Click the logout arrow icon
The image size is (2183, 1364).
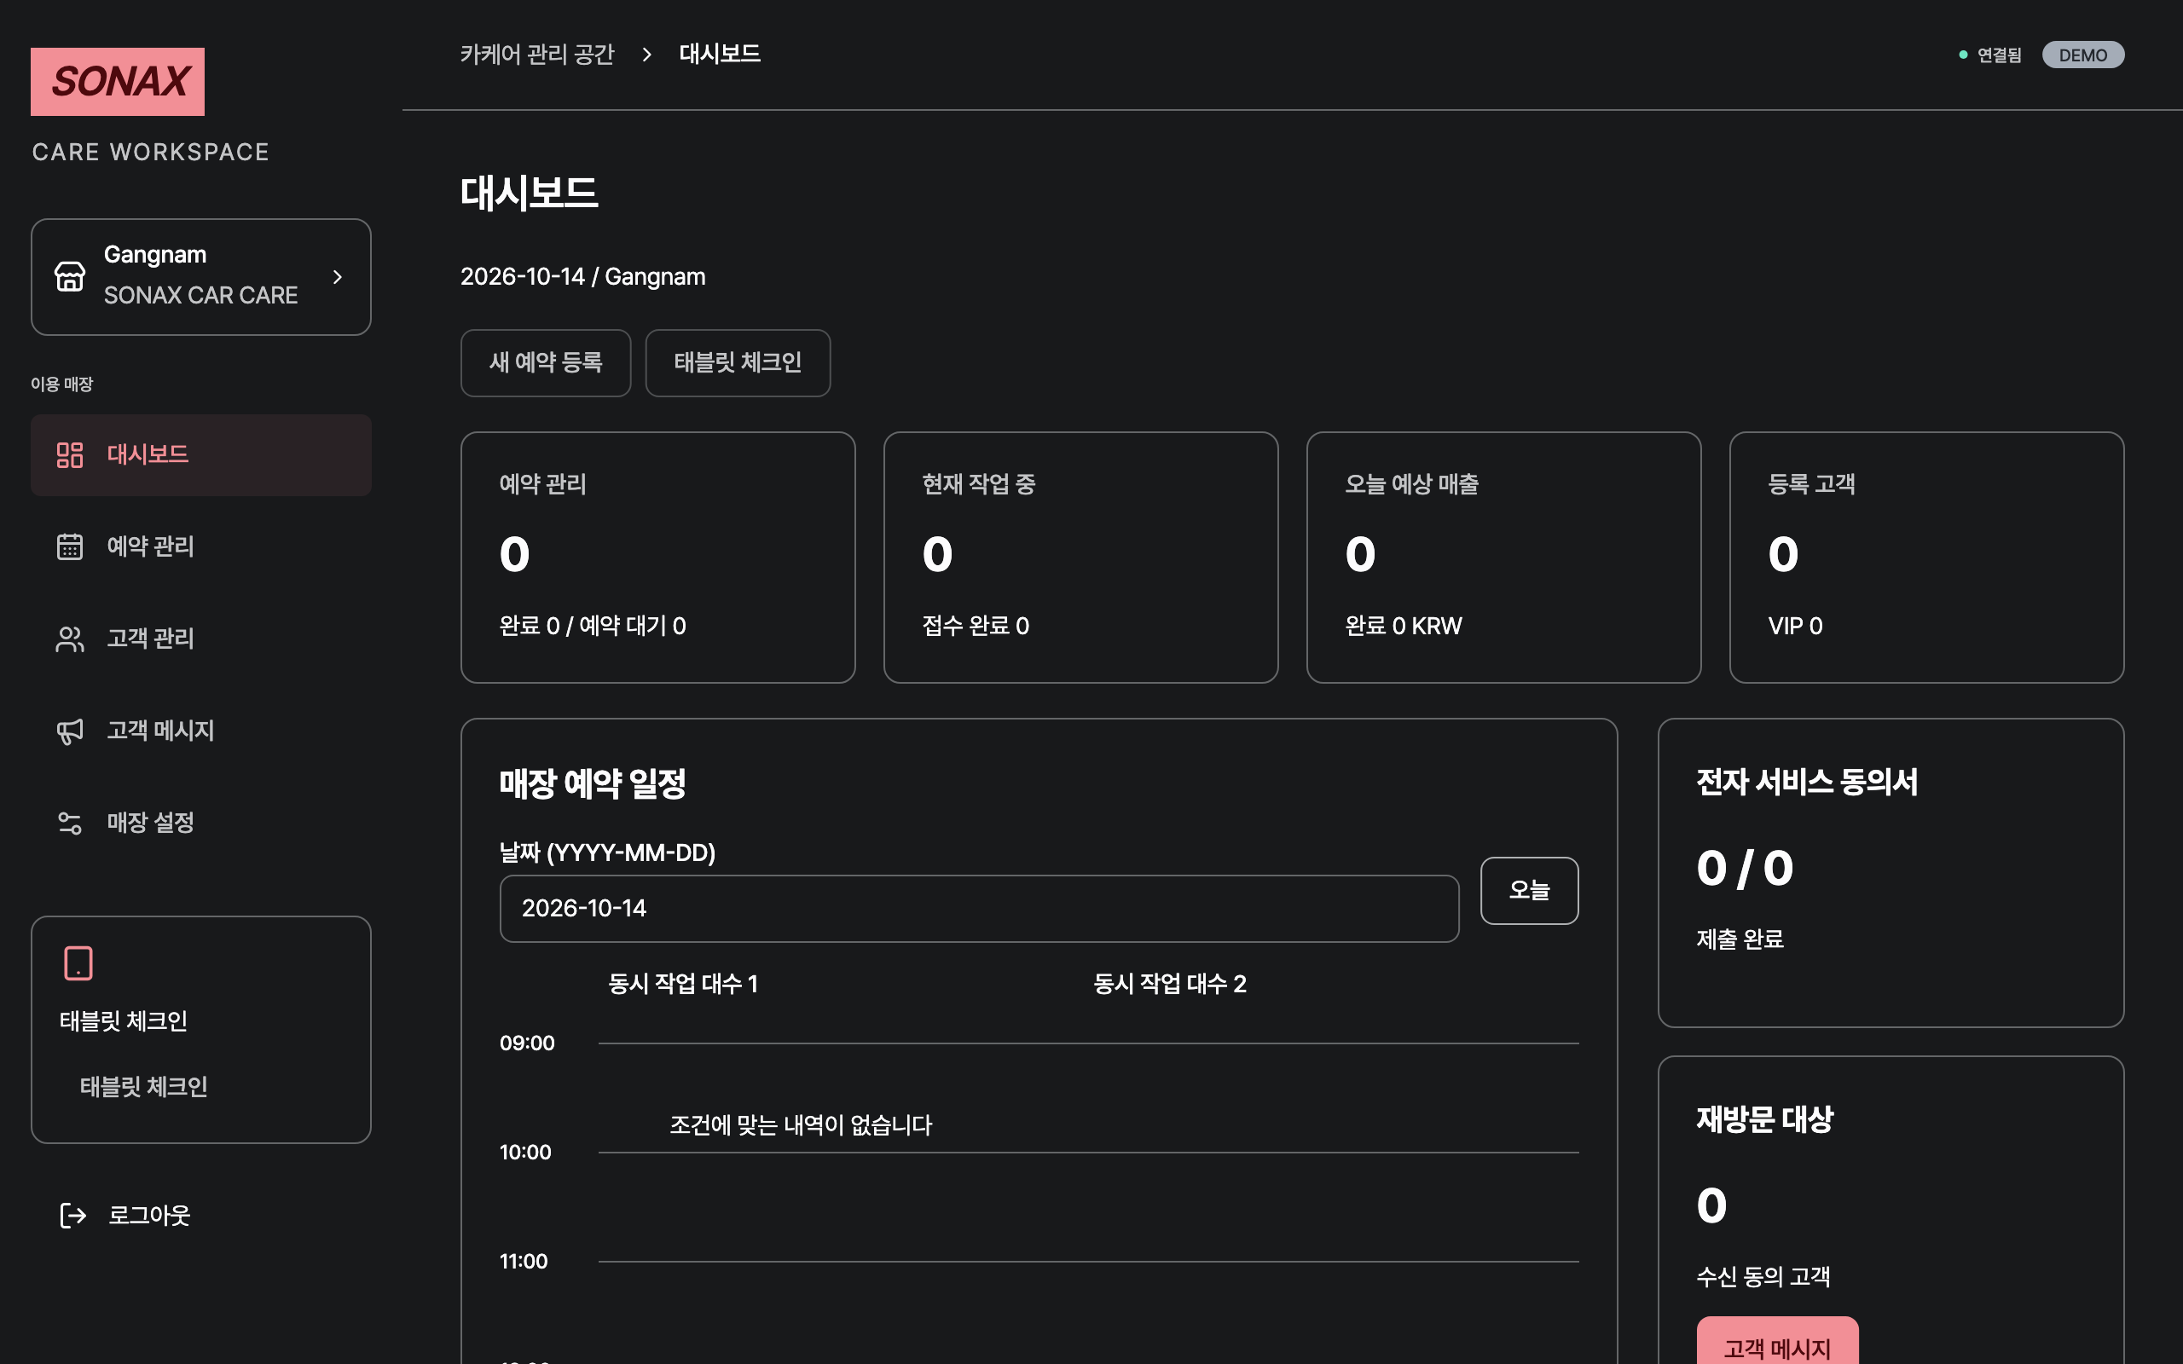[73, 1215]
